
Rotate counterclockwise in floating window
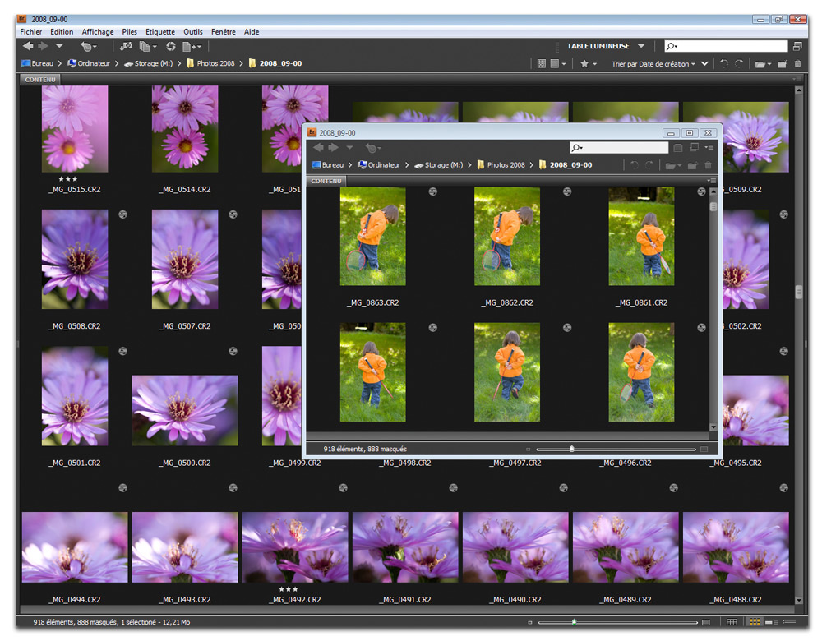pyautogui.click(x=635, y=166)
